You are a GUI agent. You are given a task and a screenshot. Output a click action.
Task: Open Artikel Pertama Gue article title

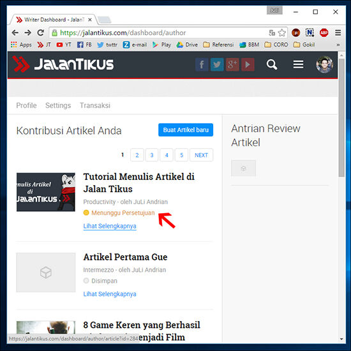point(125,257)
